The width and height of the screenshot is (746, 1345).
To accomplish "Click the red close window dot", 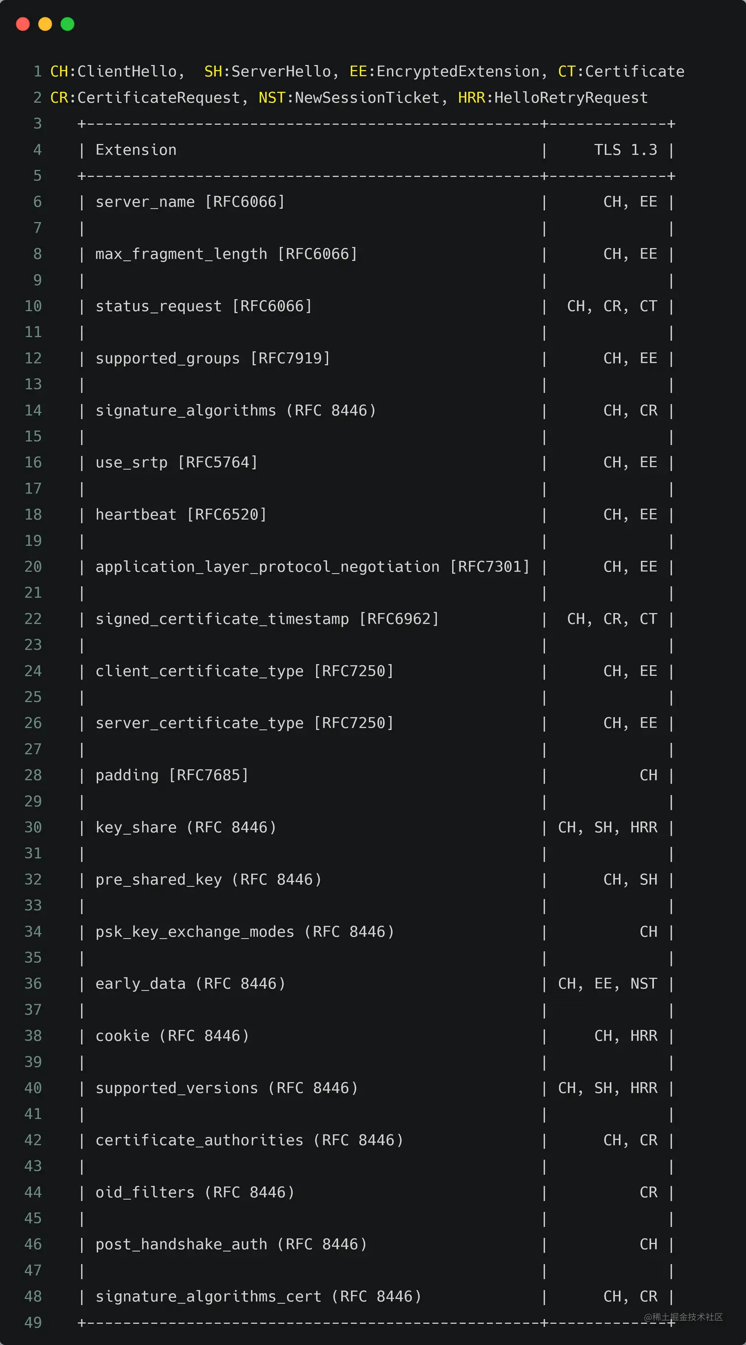I will 23,24.
